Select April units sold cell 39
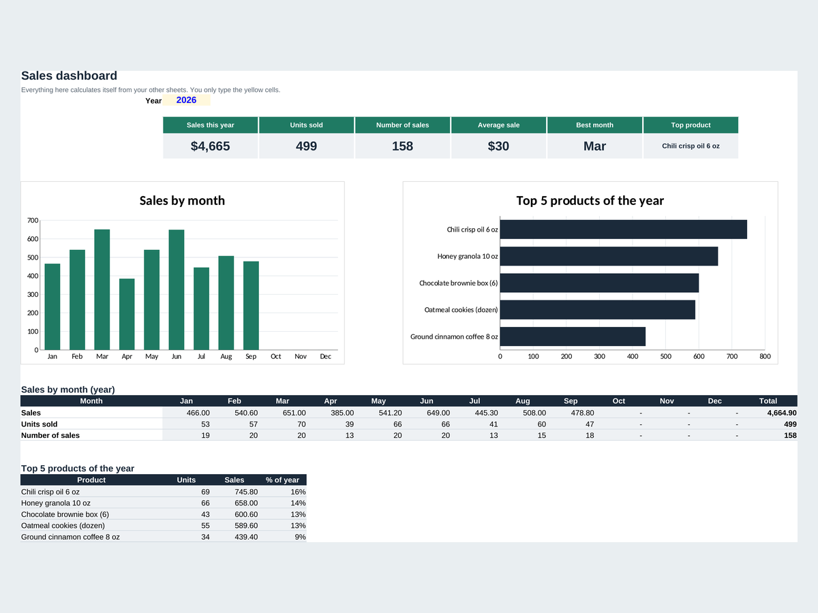 coord(331,424)
